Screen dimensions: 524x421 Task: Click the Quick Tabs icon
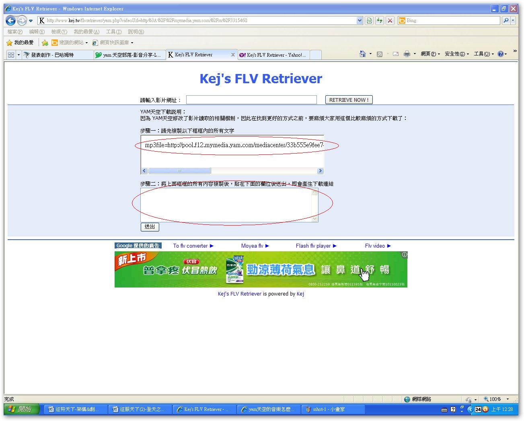[x=12, y=55]
